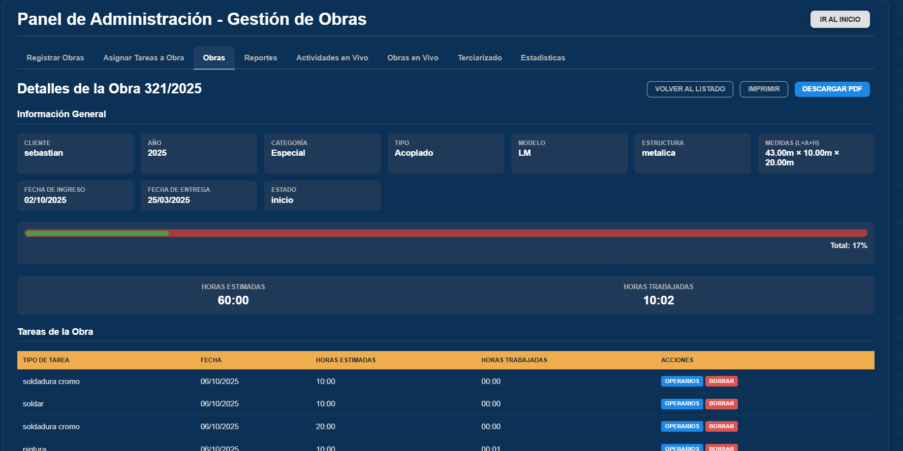This screenshot has height=451, width=903.
Task: Open the Reportes tab
Action: [260, 58]
